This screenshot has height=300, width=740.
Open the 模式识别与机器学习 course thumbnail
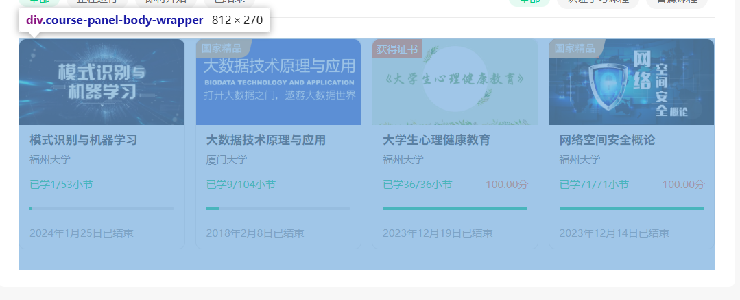[102, 82]
